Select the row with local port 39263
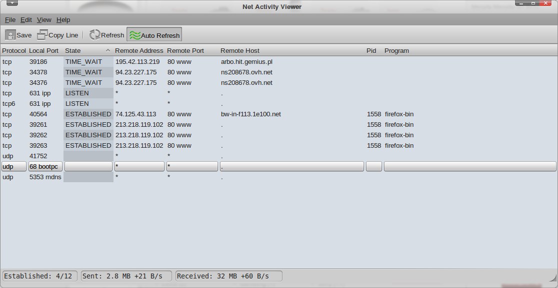Image resolution: width=558 pixels, height=288 pixels. [279, 146]
